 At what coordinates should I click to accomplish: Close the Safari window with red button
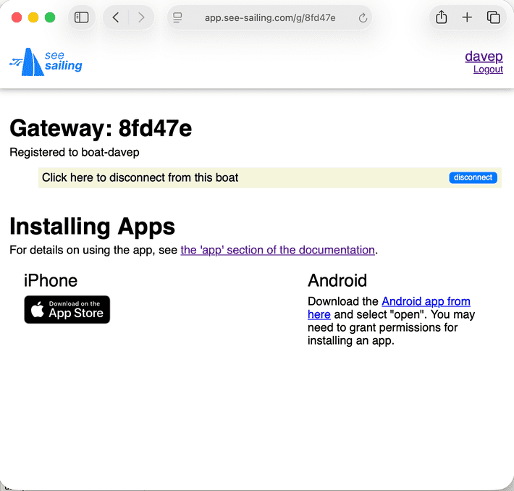click(x=16, y=17)
